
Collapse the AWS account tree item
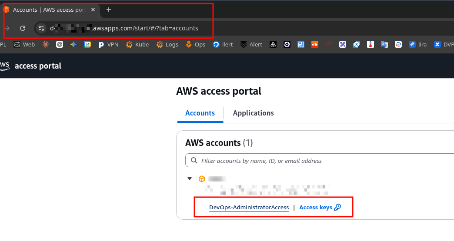(x=190, y=178)
